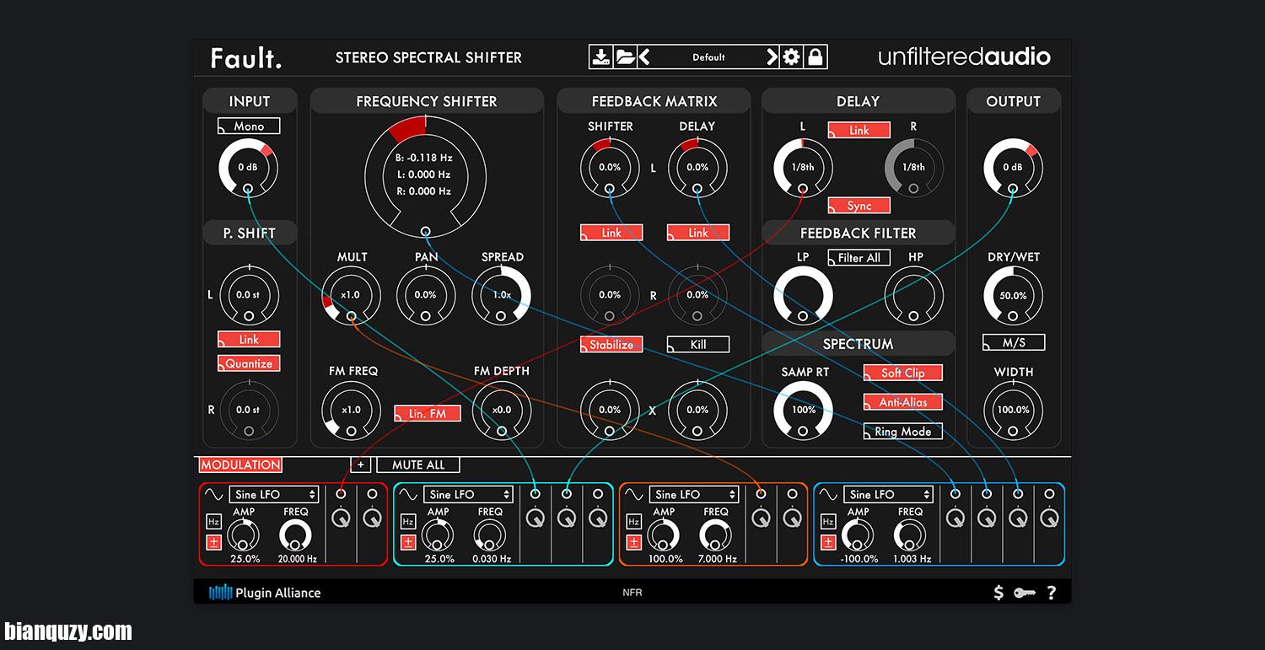This screenshot has width=1265, height=650.
Task: Toggle the Filter All switch
Action: [x=859, y=258]
